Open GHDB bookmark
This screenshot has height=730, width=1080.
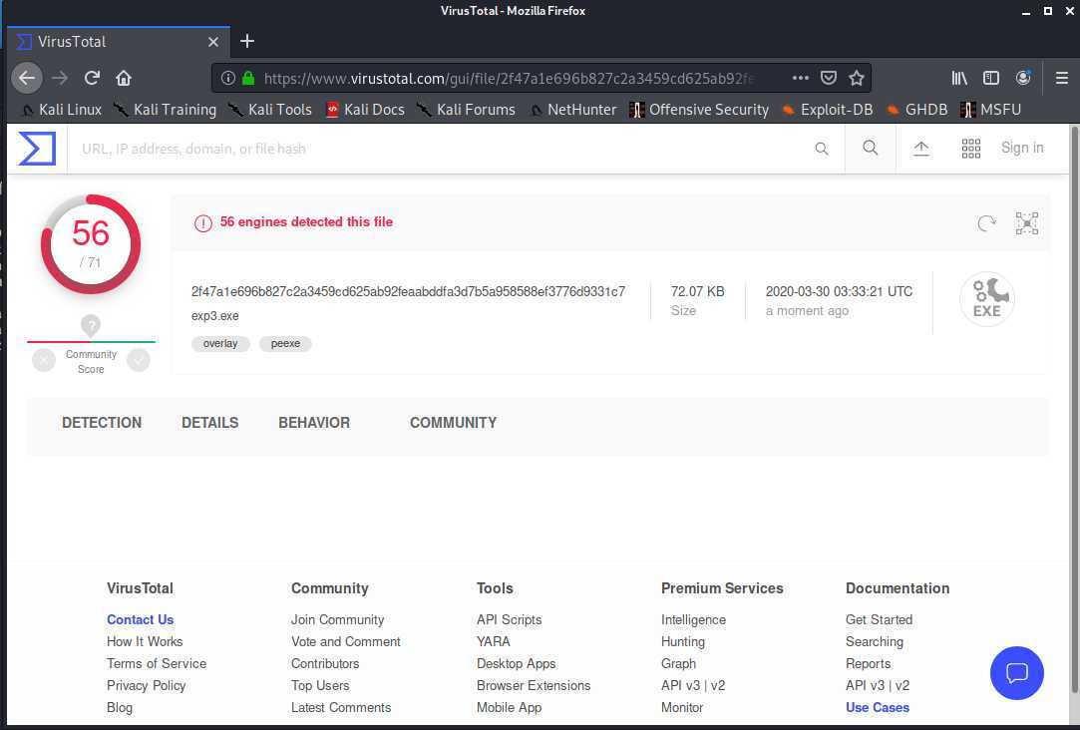tap(916, 110)
